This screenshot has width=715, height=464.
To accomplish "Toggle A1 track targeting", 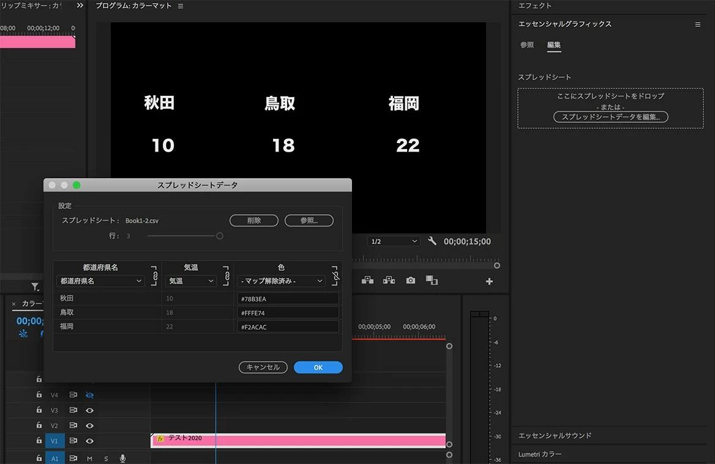I will tap(54, 458).
